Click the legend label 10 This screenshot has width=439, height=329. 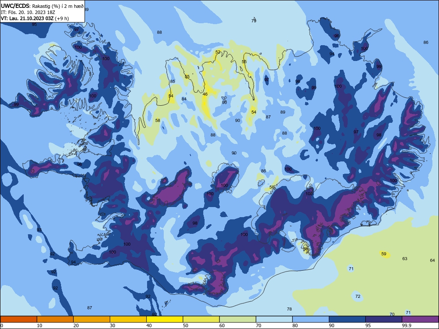(x=40, y=325)
